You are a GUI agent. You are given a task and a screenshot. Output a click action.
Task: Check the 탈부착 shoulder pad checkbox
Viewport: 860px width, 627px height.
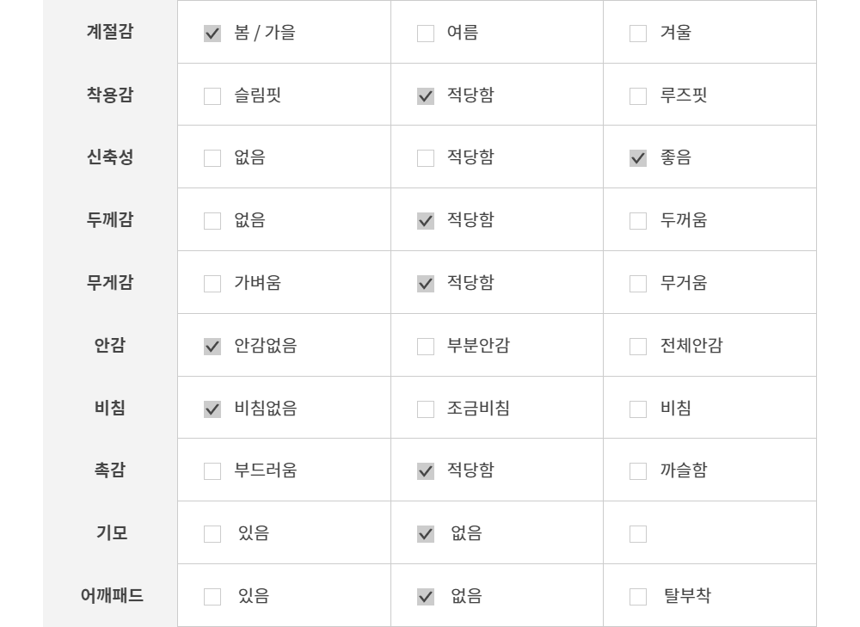point(638,597)
